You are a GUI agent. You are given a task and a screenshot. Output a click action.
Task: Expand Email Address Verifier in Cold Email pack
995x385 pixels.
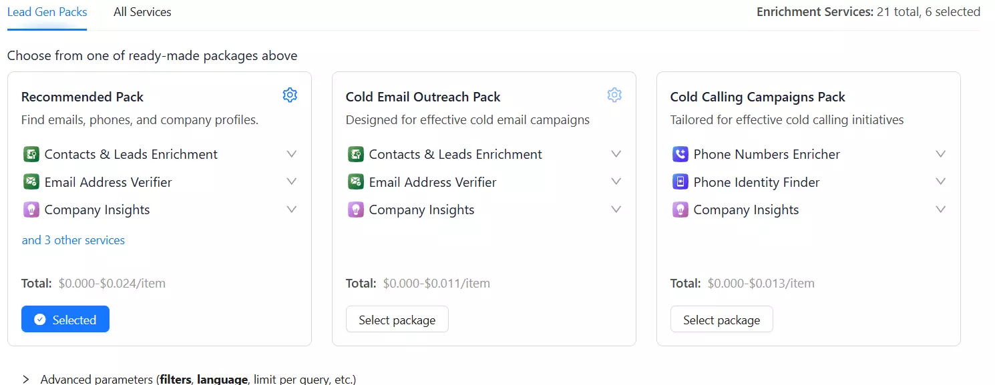coord(616,181)
